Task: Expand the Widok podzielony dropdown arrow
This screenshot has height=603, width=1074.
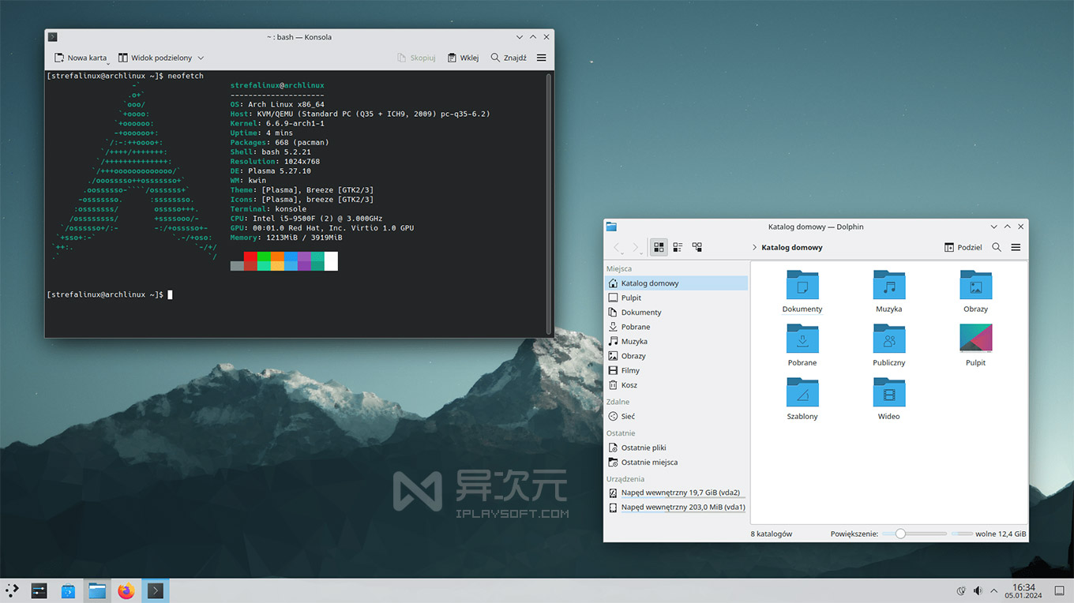Action: (x=201, y=57)
